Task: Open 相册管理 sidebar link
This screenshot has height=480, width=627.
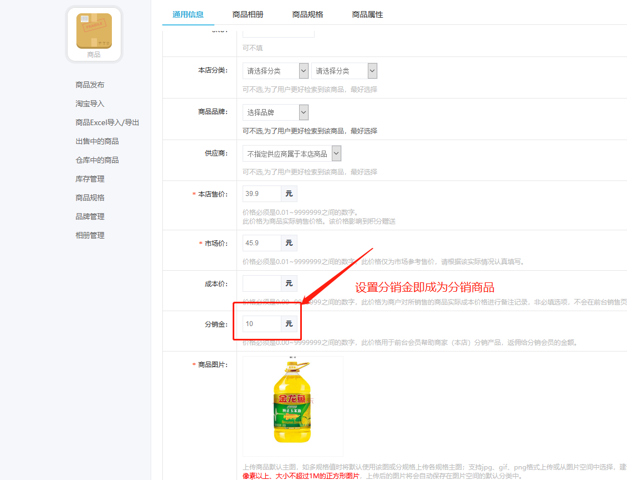Action: [90, 235]
